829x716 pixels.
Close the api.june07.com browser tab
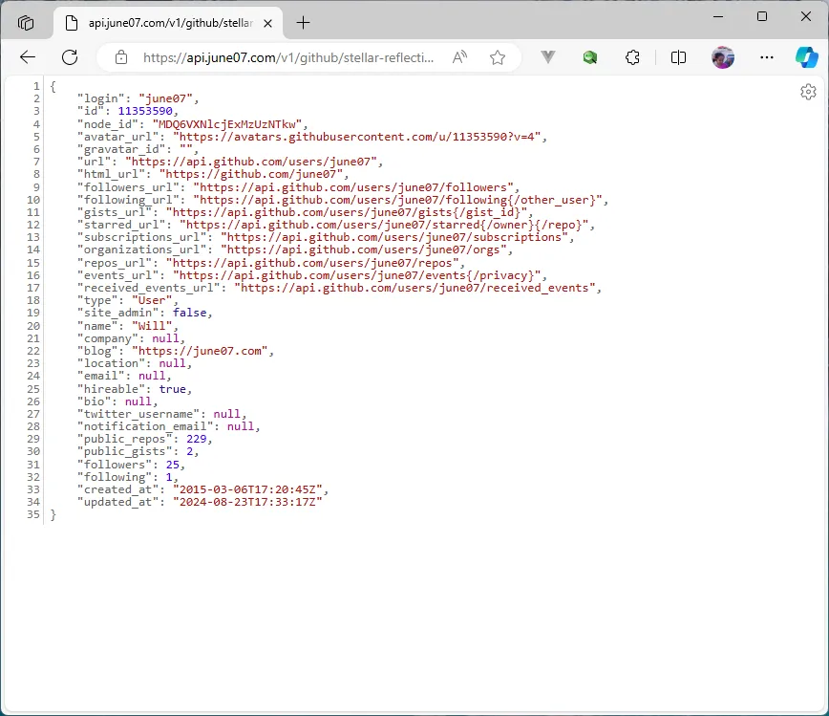coord(268,23)
